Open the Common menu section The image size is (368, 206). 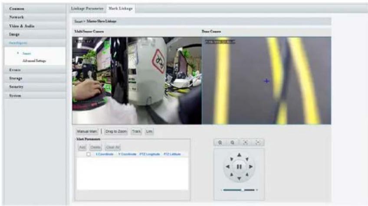(35, 9)
